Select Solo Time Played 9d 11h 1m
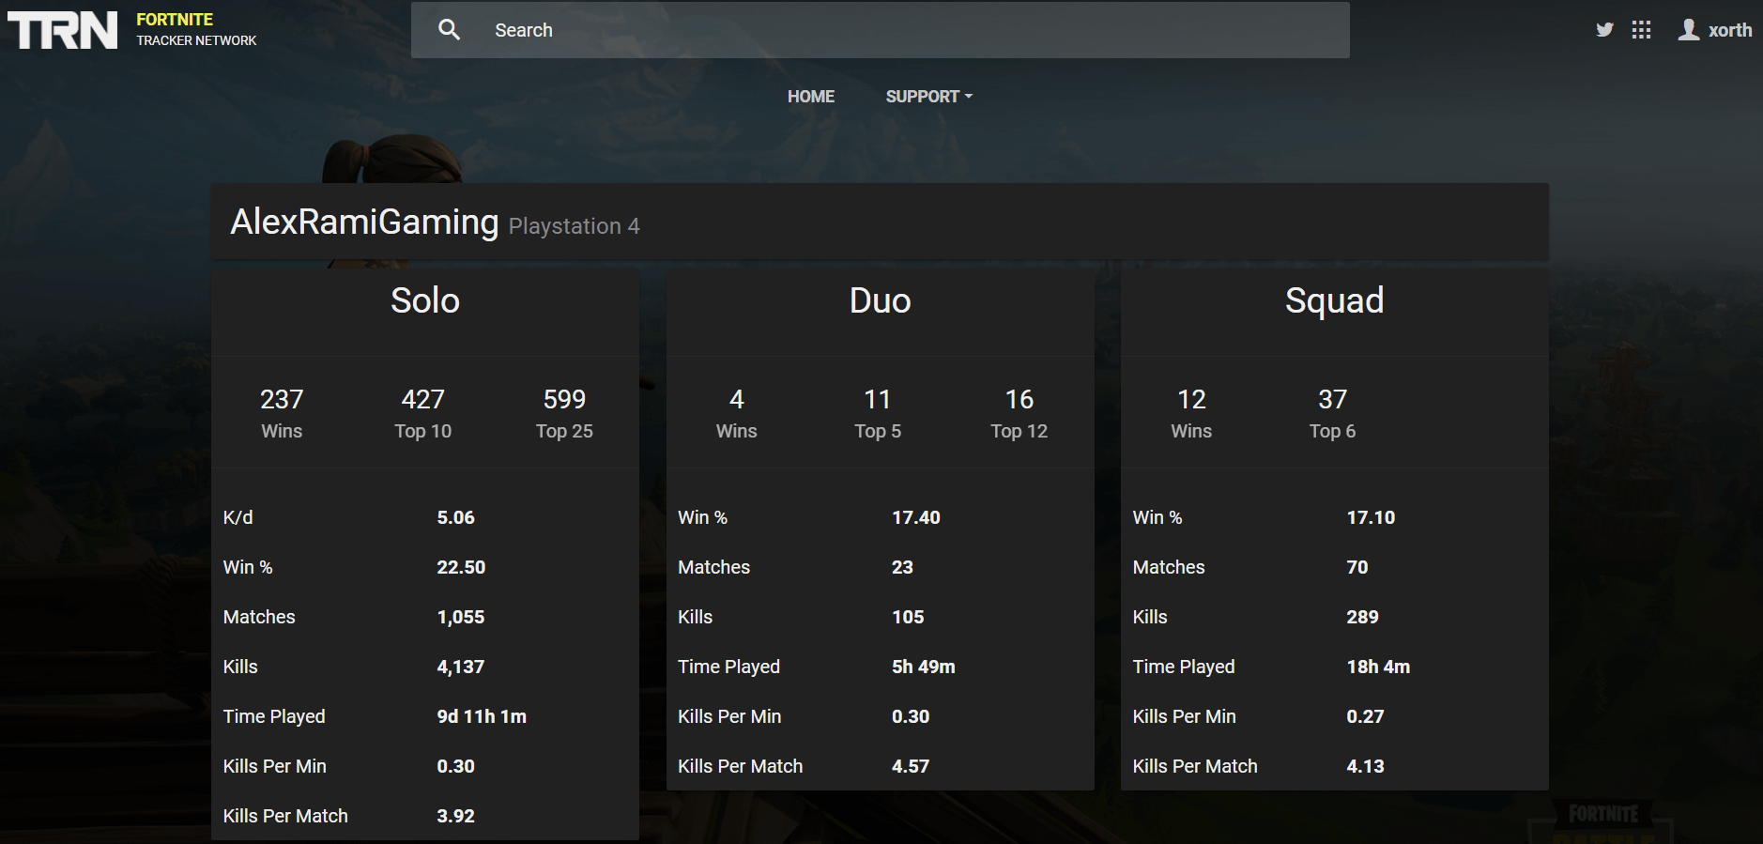The image size is (1763, 844). coord(482,716)
